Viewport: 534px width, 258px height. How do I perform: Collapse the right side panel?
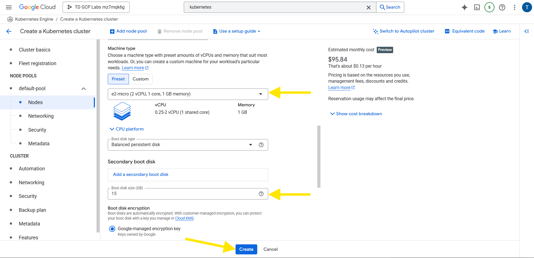tap(526, 31)
